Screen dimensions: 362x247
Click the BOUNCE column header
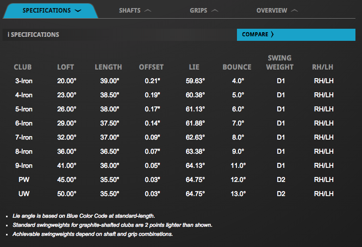[x=237, y=67]
